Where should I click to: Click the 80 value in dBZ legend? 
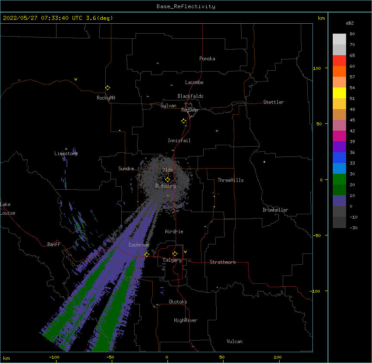tap(352, 34)
